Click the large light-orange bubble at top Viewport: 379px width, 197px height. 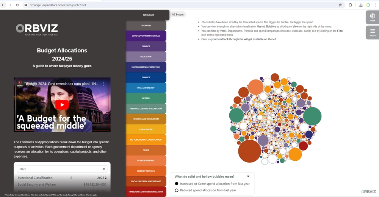256,87
